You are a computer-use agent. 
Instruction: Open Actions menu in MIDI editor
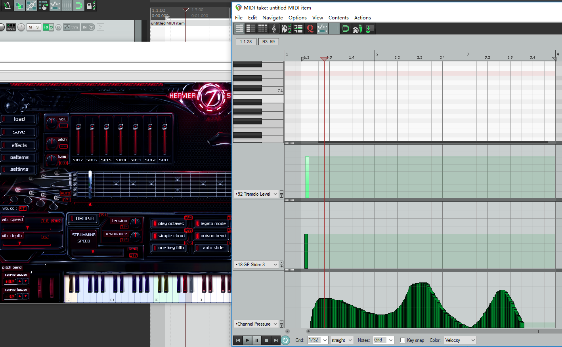click(x=363, y=18)
